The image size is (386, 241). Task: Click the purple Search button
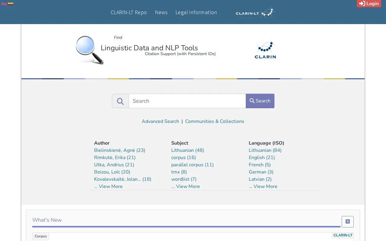(260, 101)
